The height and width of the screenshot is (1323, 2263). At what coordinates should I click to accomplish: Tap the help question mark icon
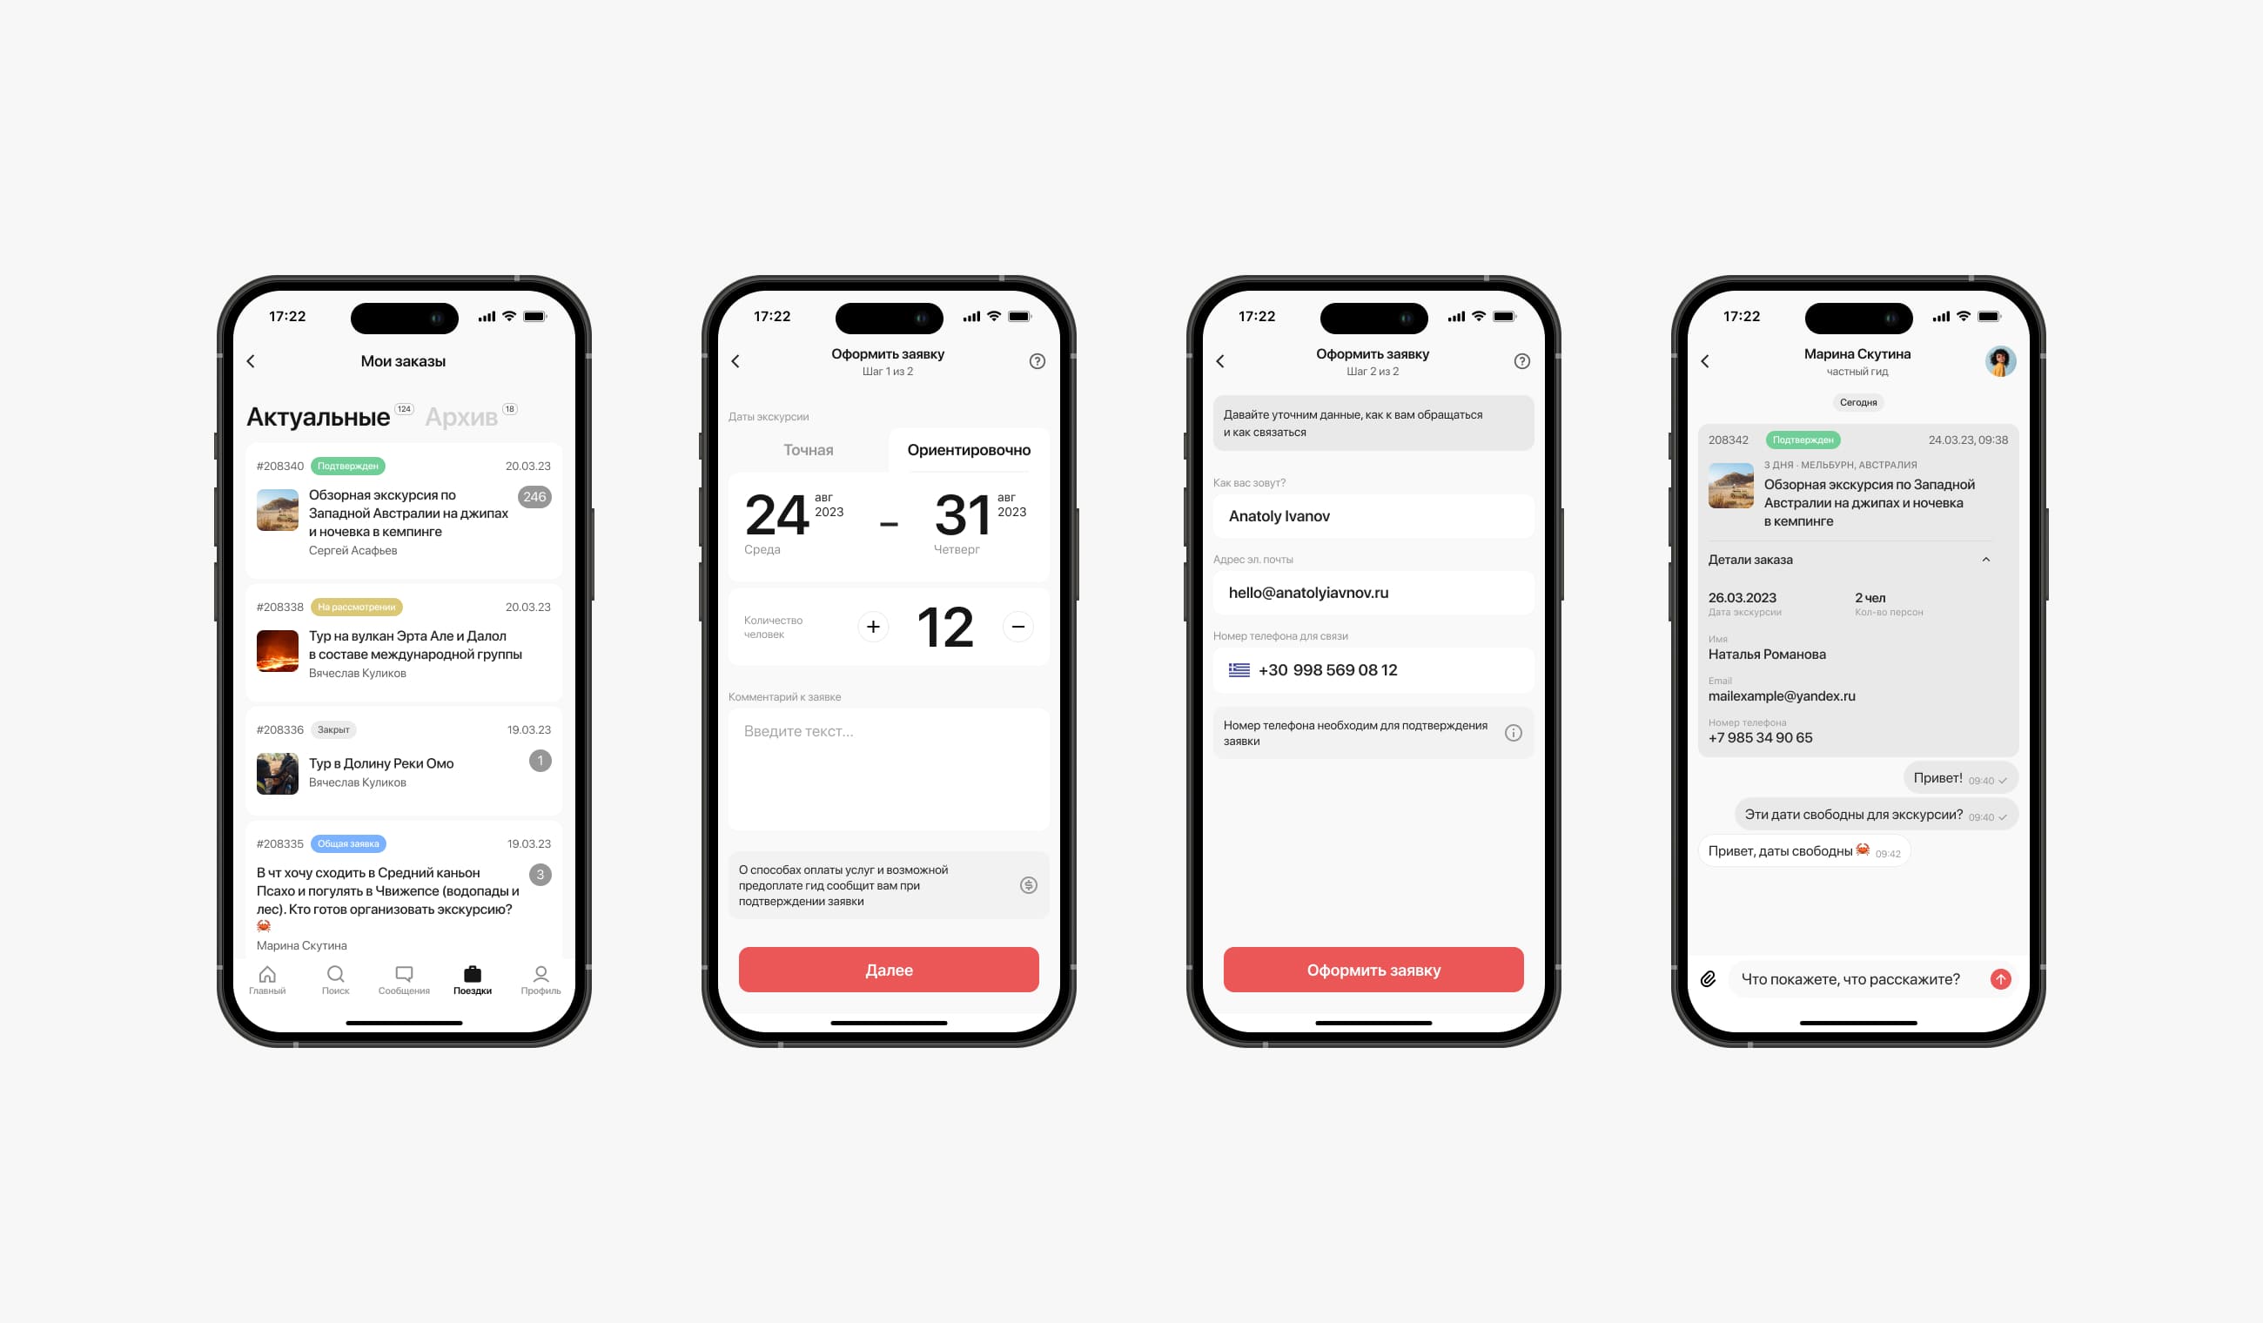tap(1035, 358)
